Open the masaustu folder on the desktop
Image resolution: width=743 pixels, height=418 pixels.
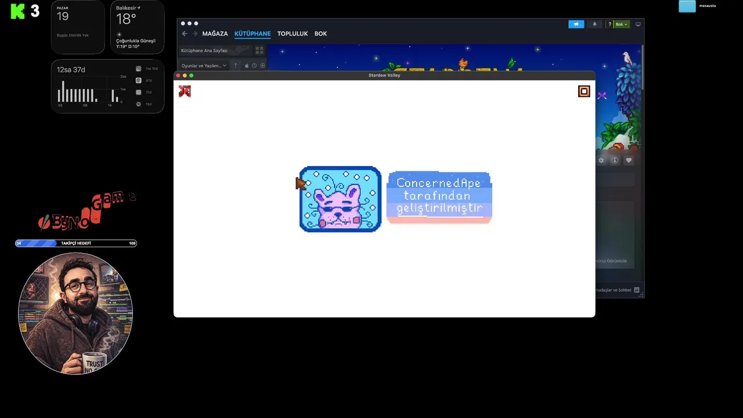(687, 6)
